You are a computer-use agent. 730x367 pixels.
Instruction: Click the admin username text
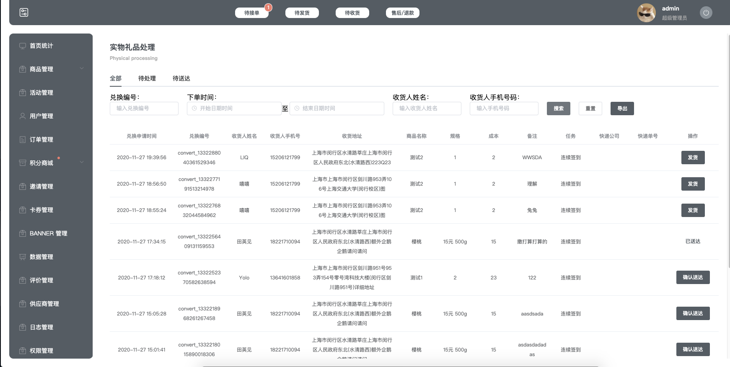tap(670, 8)
